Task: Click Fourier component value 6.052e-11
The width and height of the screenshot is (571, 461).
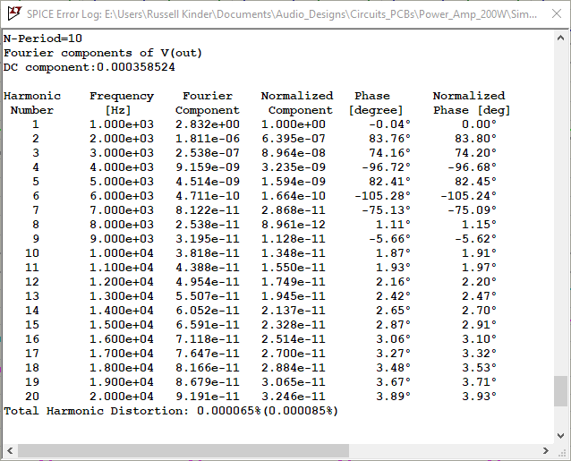Action: pyautogui.click(x=208, y=311)
